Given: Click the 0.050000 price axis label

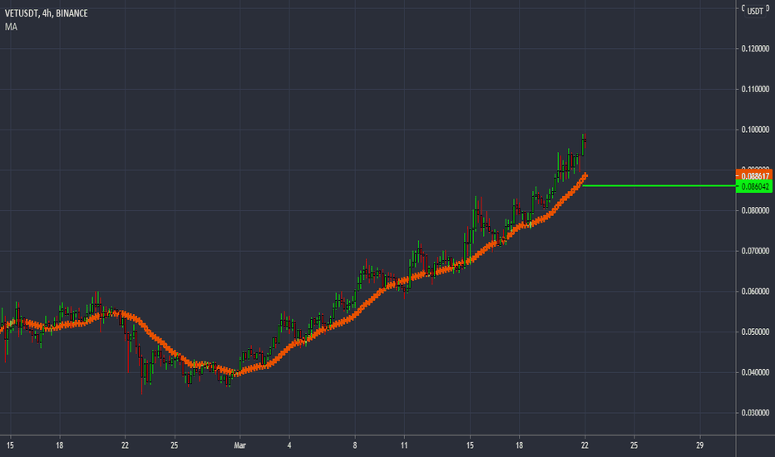Looking at the screenshot, I should (x=755, y=332).
